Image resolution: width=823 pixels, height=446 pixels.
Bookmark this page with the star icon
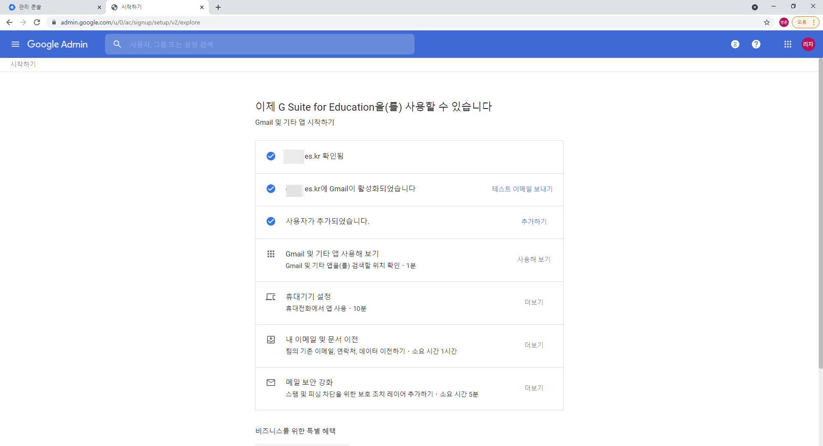767,22
